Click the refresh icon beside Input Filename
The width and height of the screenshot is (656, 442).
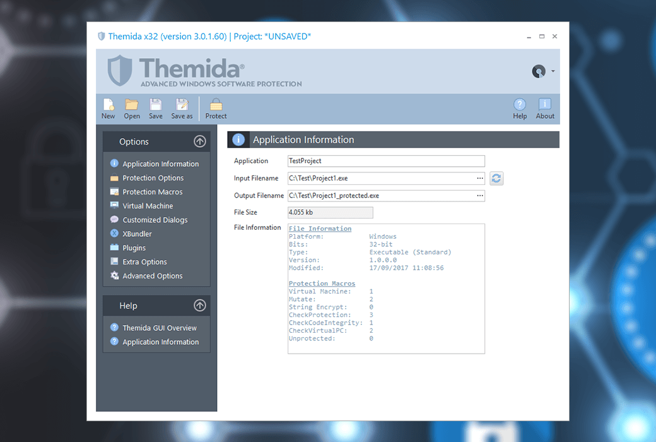pyautogui.click(x=496, y=178)
